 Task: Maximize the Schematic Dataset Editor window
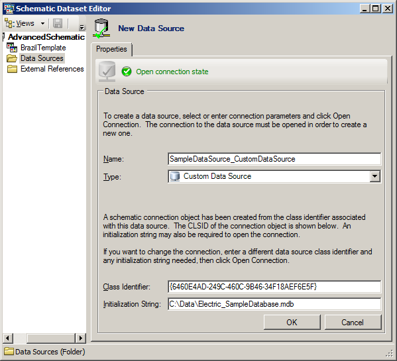[376, 9]
